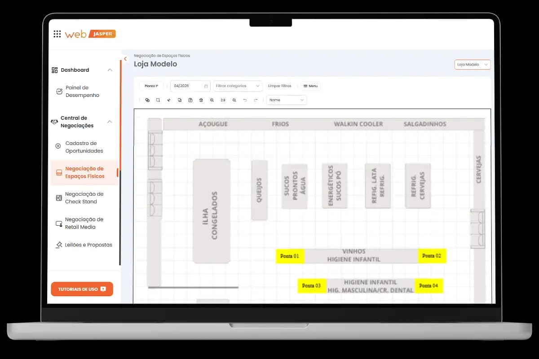539x359 pixels.
Task: Open the Loja Modelo store dropdown
Action: coord(473,65)
